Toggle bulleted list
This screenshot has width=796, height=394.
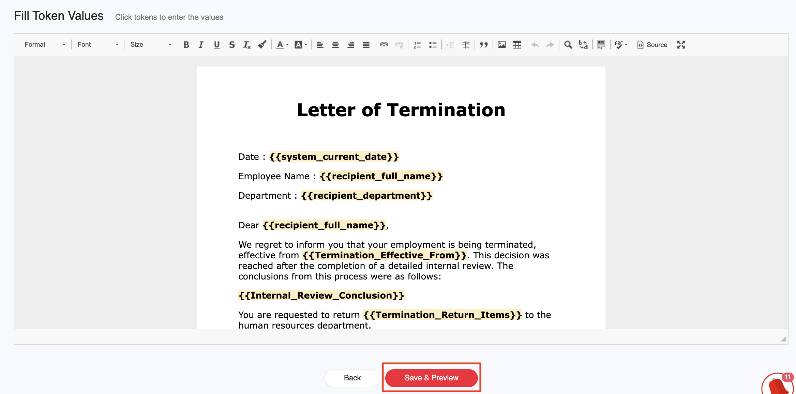433,45
